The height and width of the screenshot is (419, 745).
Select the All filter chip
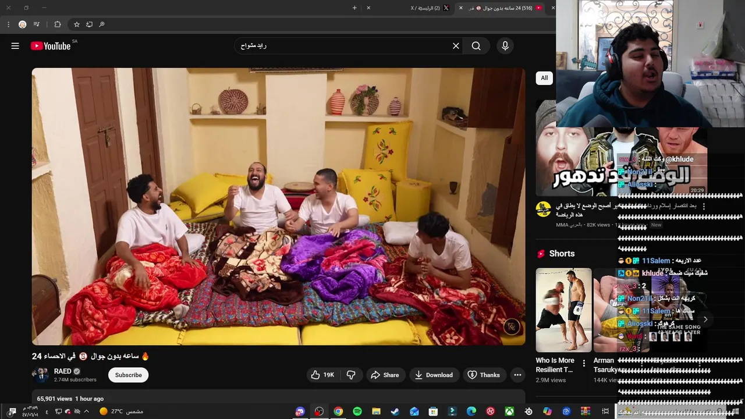tap(544, 78)
